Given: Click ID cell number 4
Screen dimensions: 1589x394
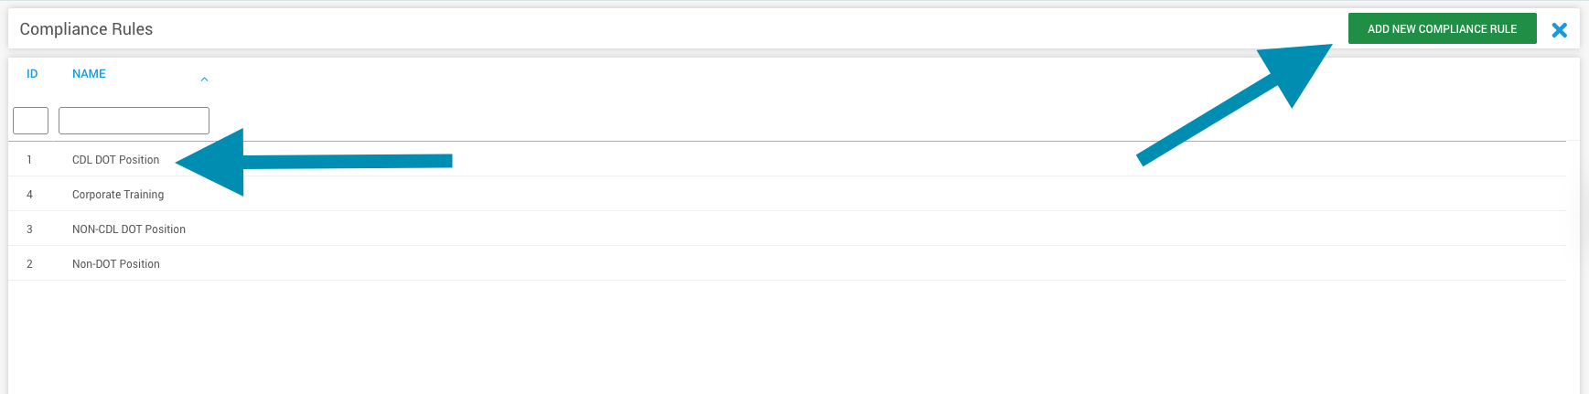Looking at the screenshot, I should coord(29,195).
